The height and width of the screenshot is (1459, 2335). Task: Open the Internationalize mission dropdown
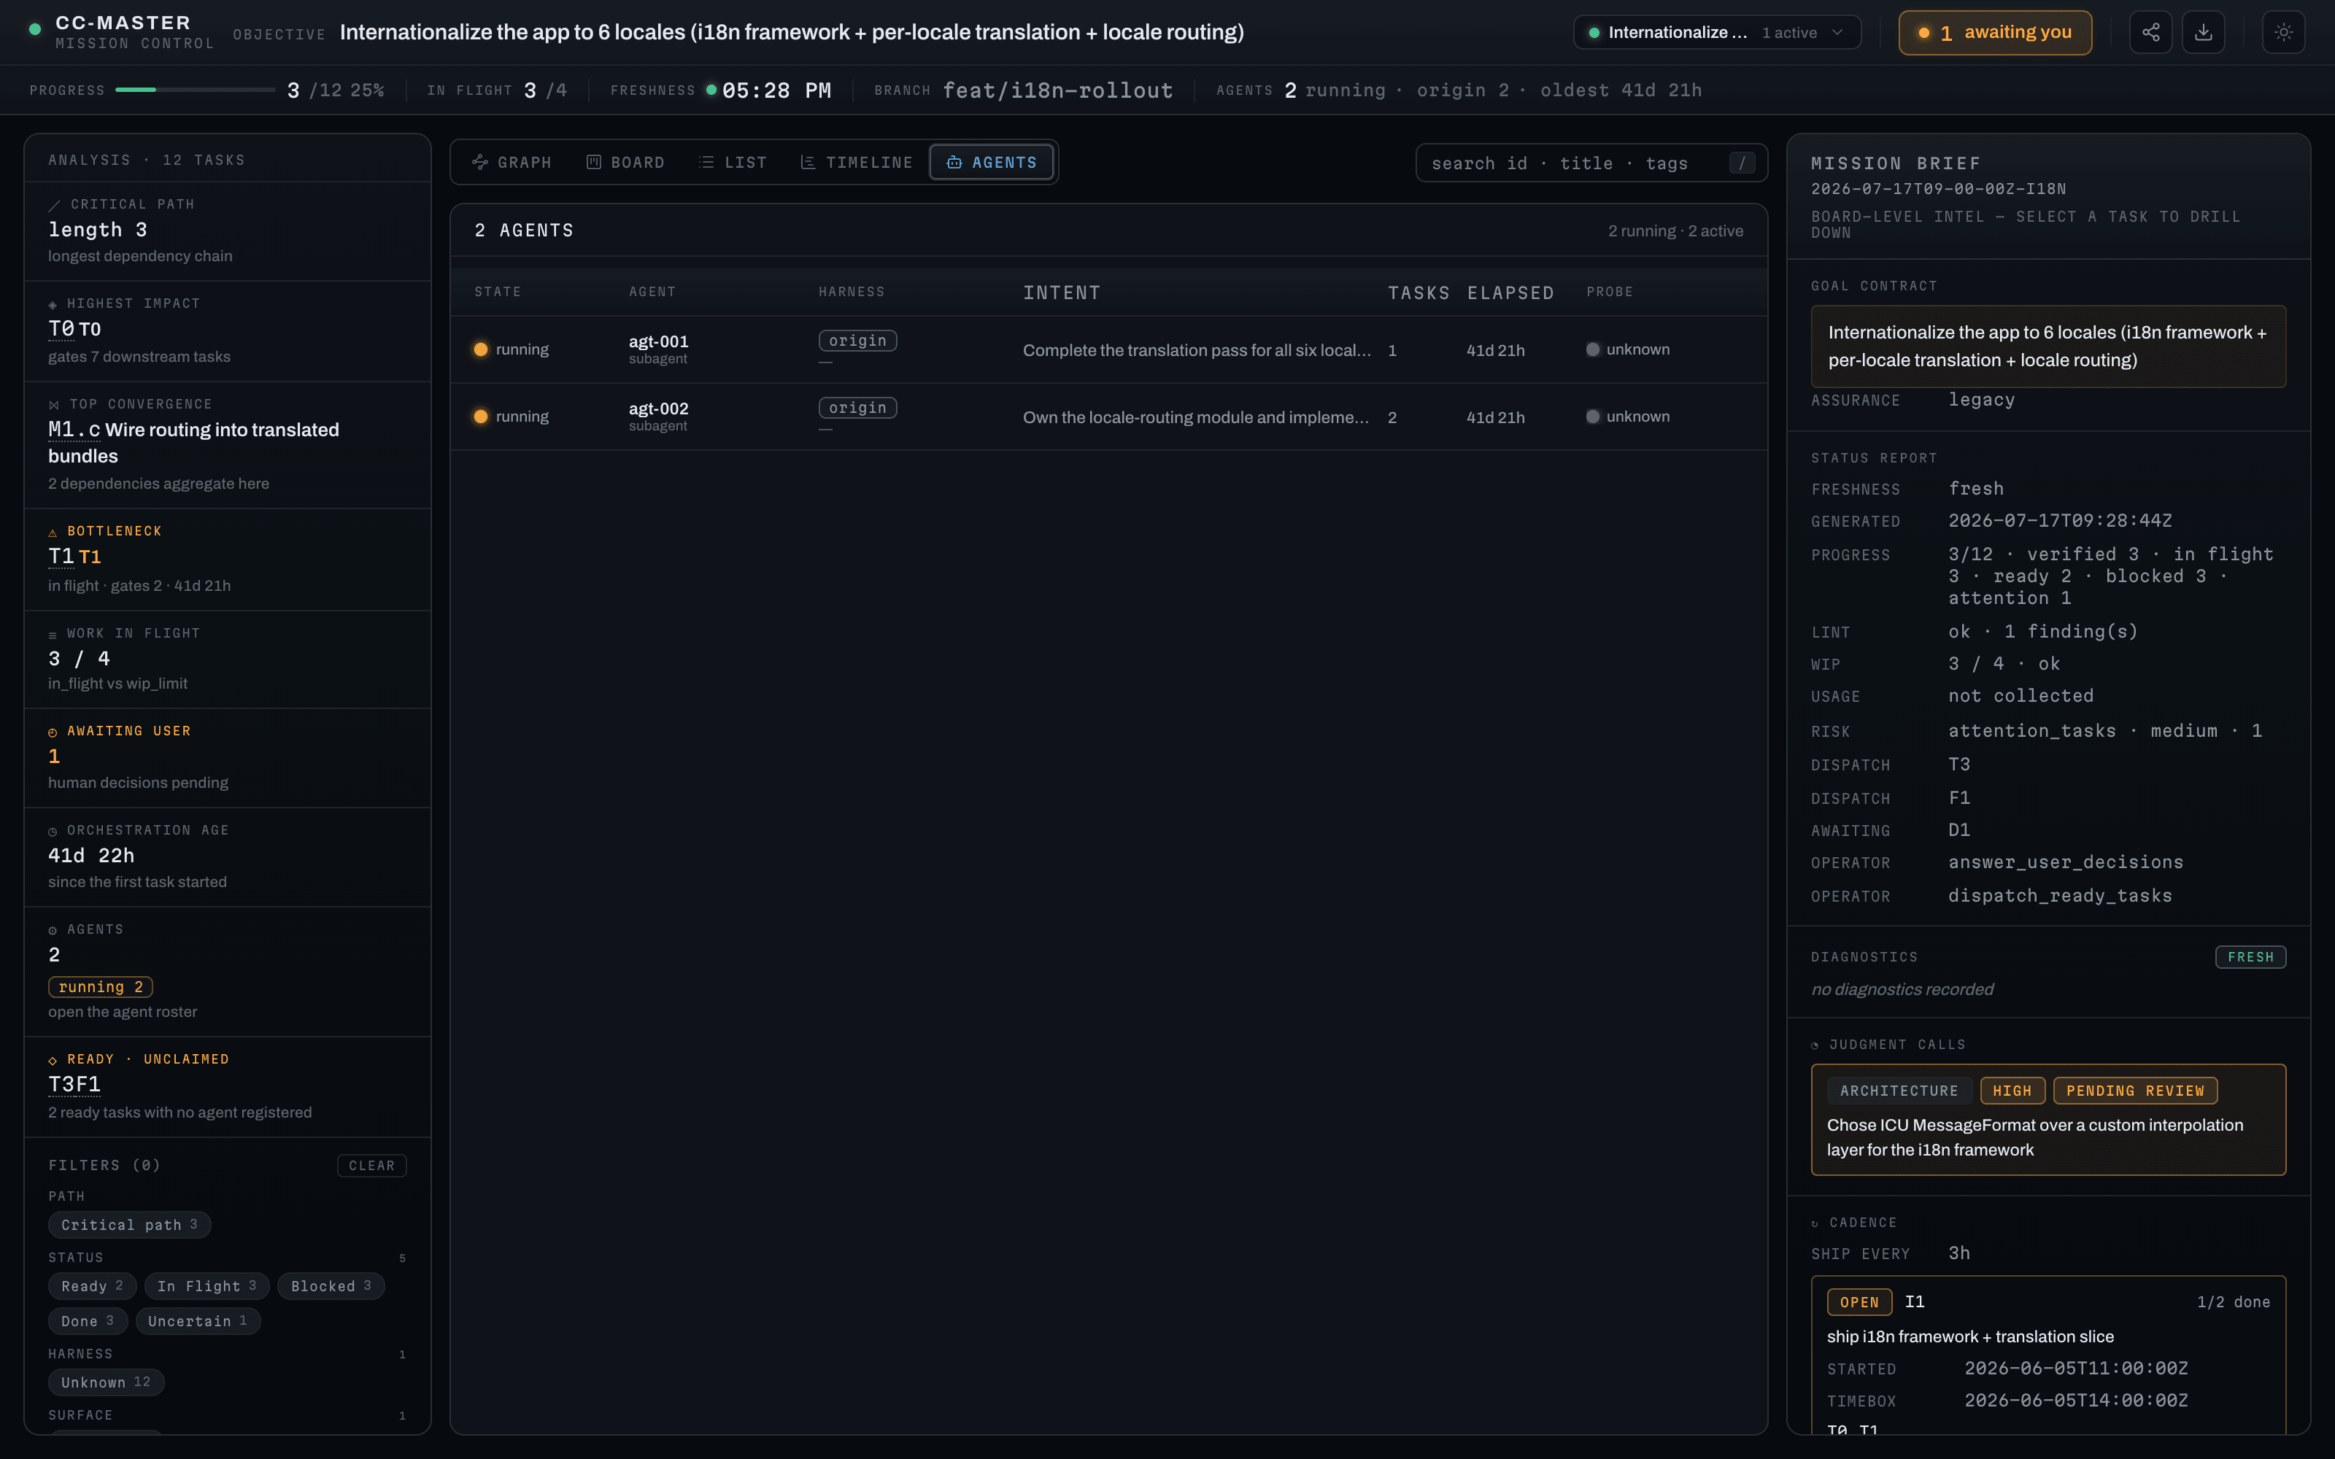click(x=1716, y=33)
